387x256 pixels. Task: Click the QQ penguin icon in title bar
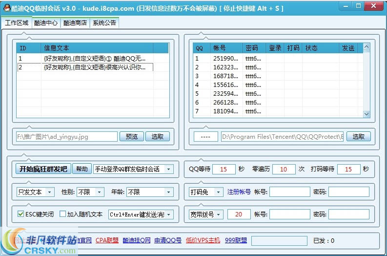pos(7,8)
